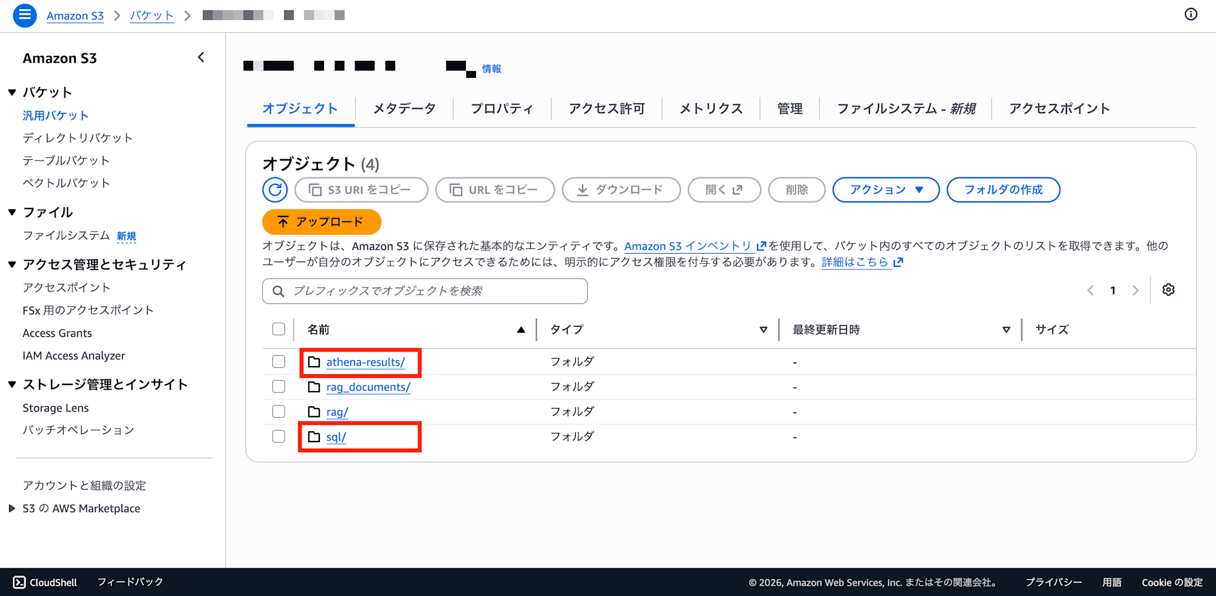The image size is (1216, 596).
Task: Open Cookie の設定 in the footer
Action: point(1172,583)
